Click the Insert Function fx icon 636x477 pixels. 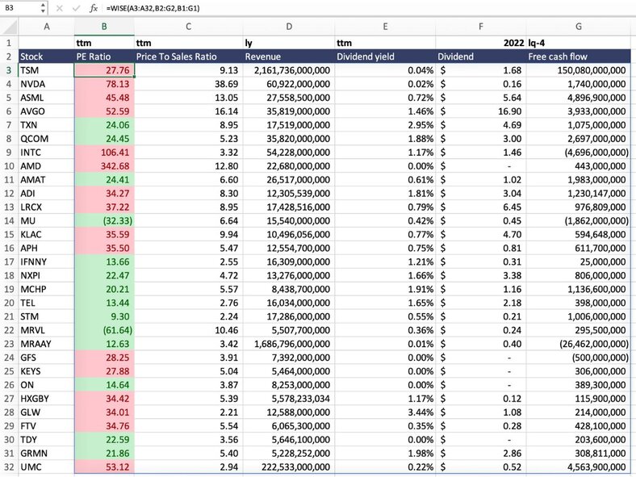tap(94, 8)
